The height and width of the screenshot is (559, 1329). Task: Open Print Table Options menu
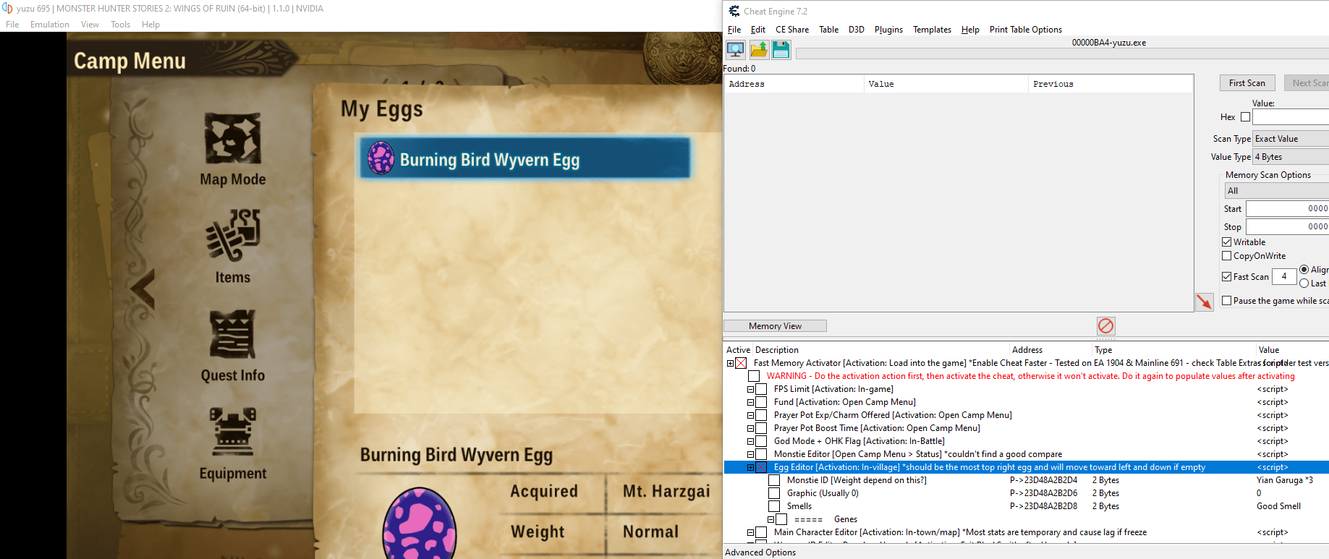click(1026, 30)
